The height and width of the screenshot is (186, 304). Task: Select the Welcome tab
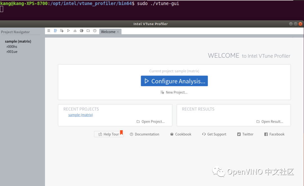[108, 32]
